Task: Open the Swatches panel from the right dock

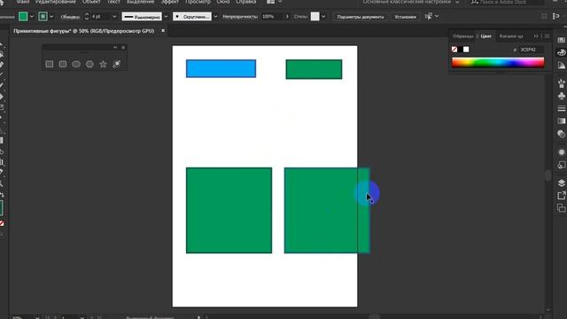Action: pos(561,40)
